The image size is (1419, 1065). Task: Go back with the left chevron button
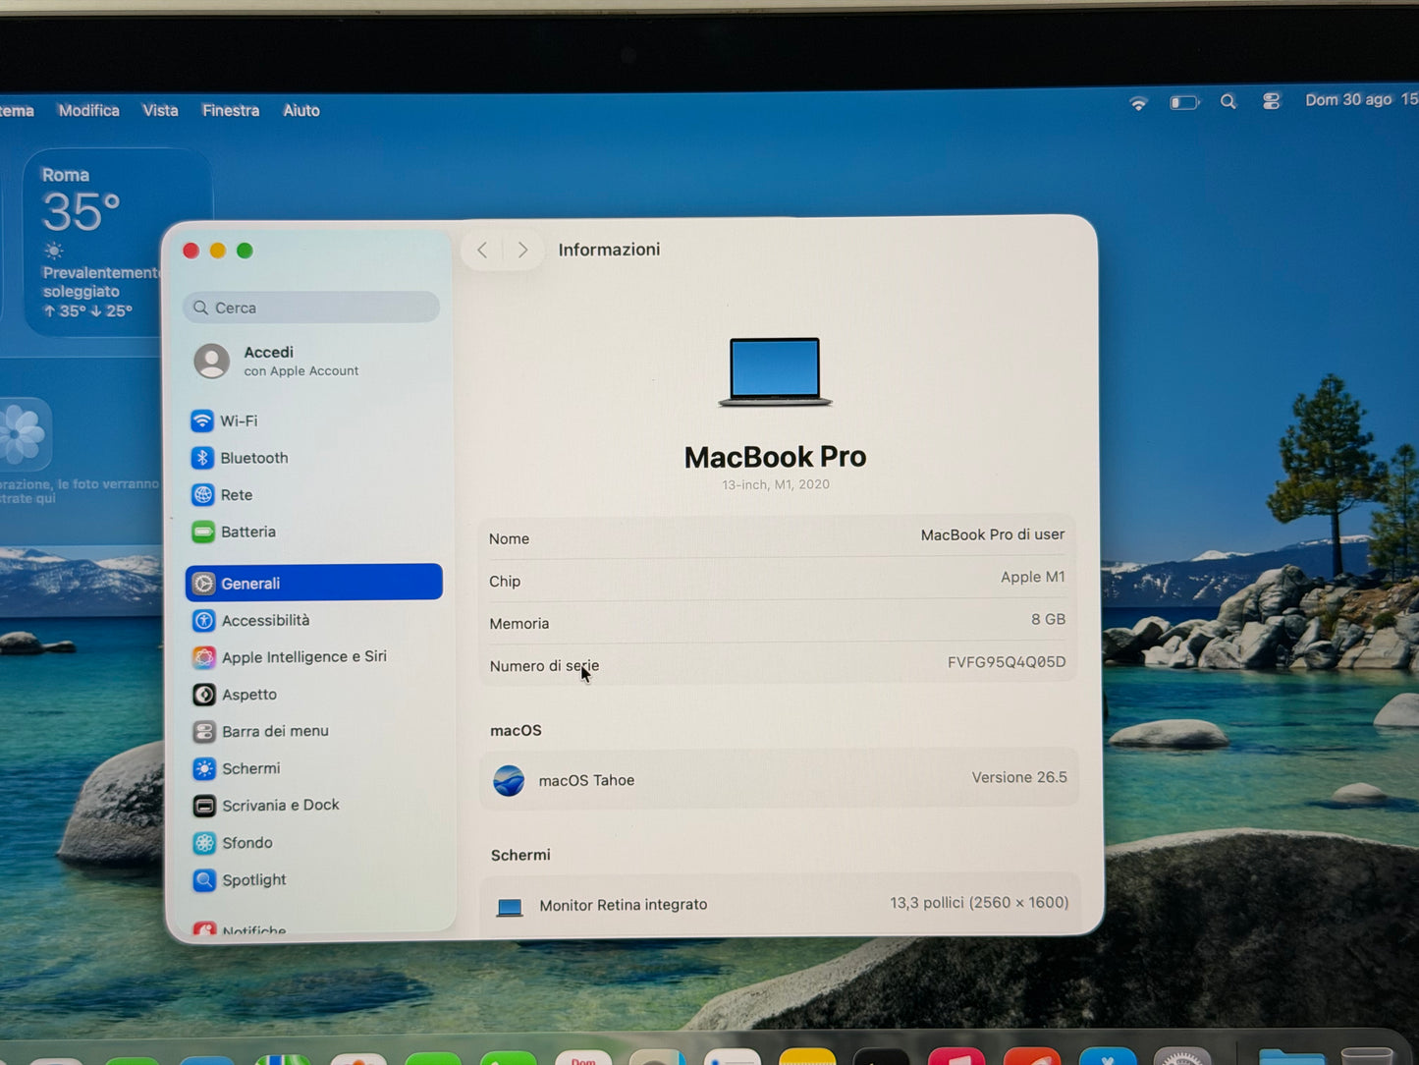[482, 250]
